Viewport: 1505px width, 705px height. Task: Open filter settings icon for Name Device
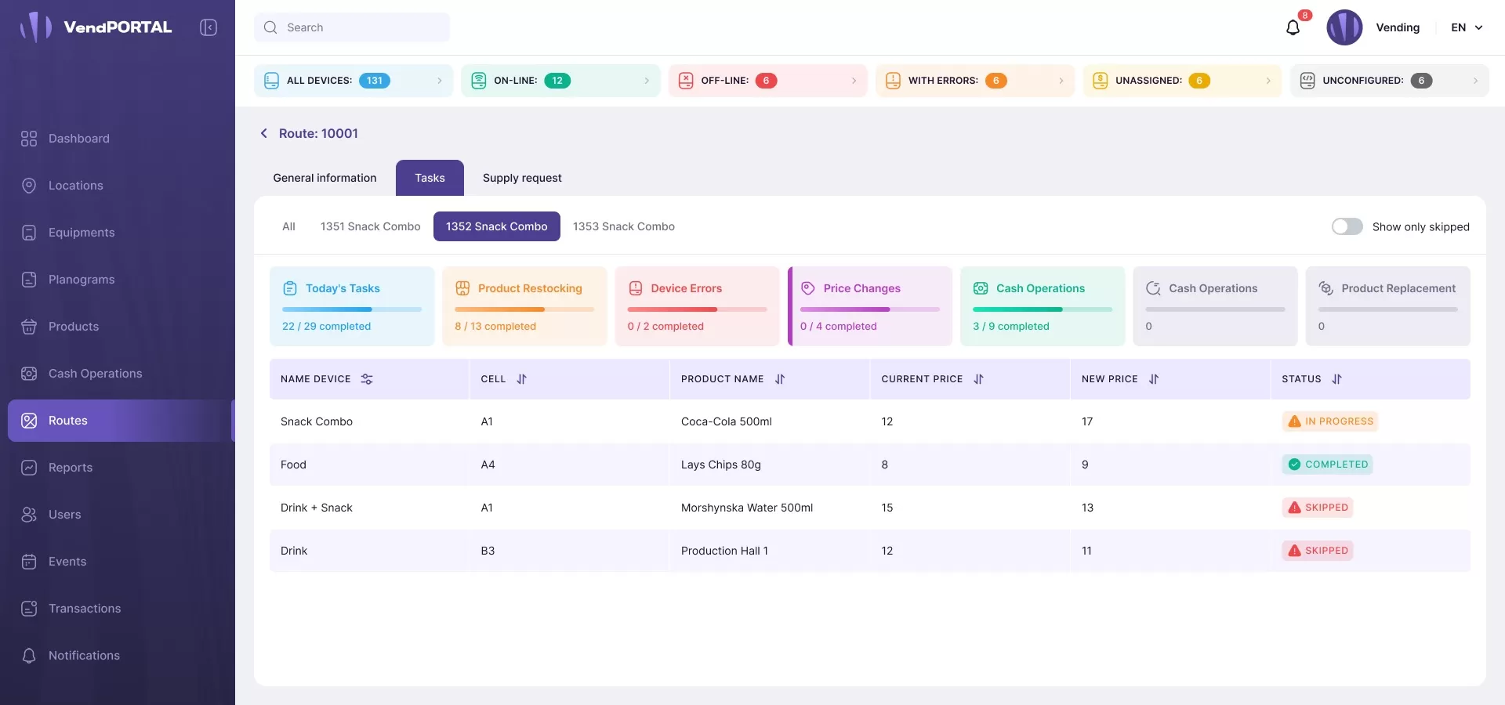click(367, 379)
